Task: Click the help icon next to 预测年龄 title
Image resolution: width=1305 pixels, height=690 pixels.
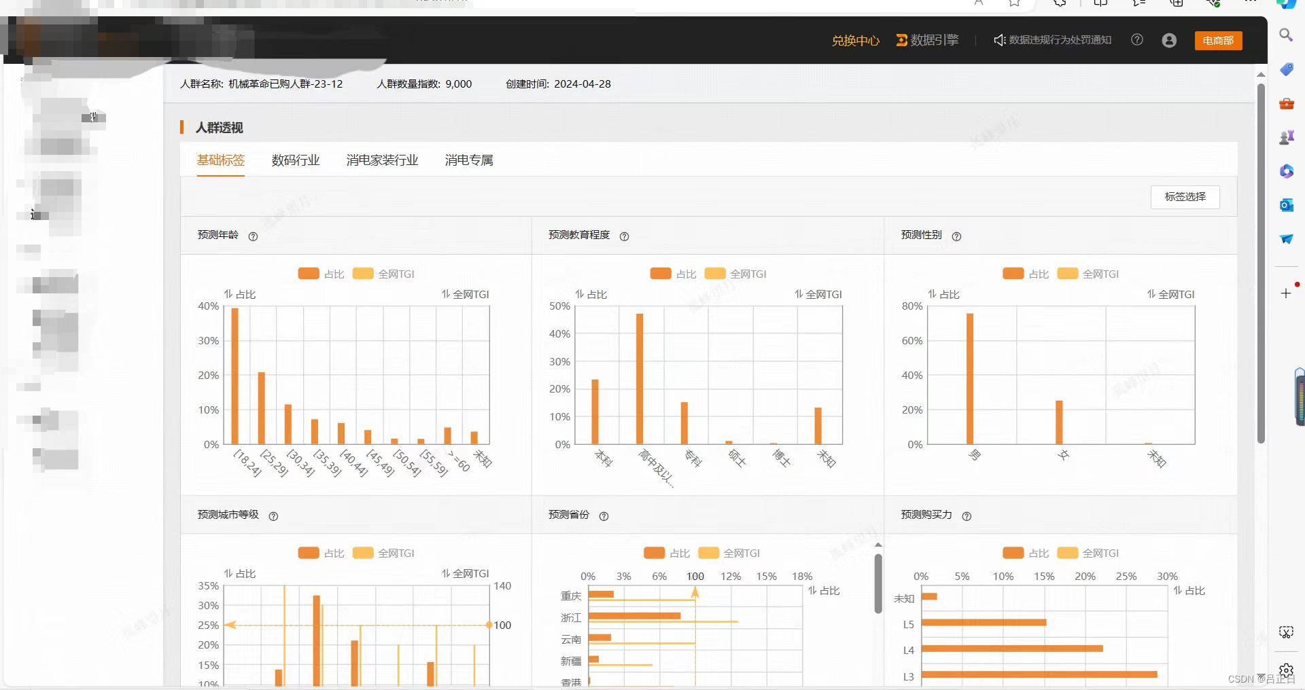Action: [x=253, y=236]
